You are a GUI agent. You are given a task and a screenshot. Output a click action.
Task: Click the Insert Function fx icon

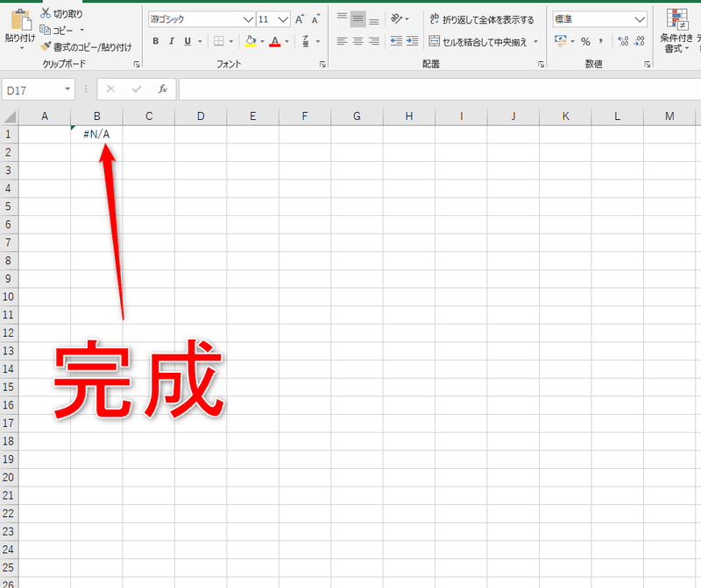163,89
